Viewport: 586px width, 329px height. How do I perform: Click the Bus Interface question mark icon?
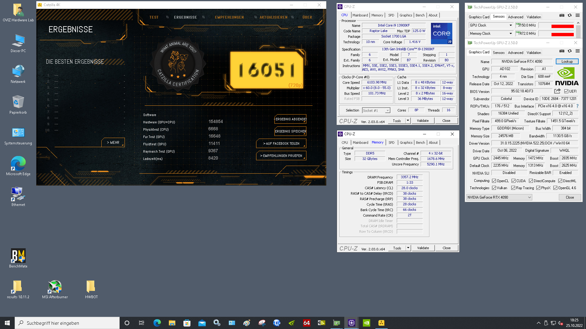pos(577,106)
